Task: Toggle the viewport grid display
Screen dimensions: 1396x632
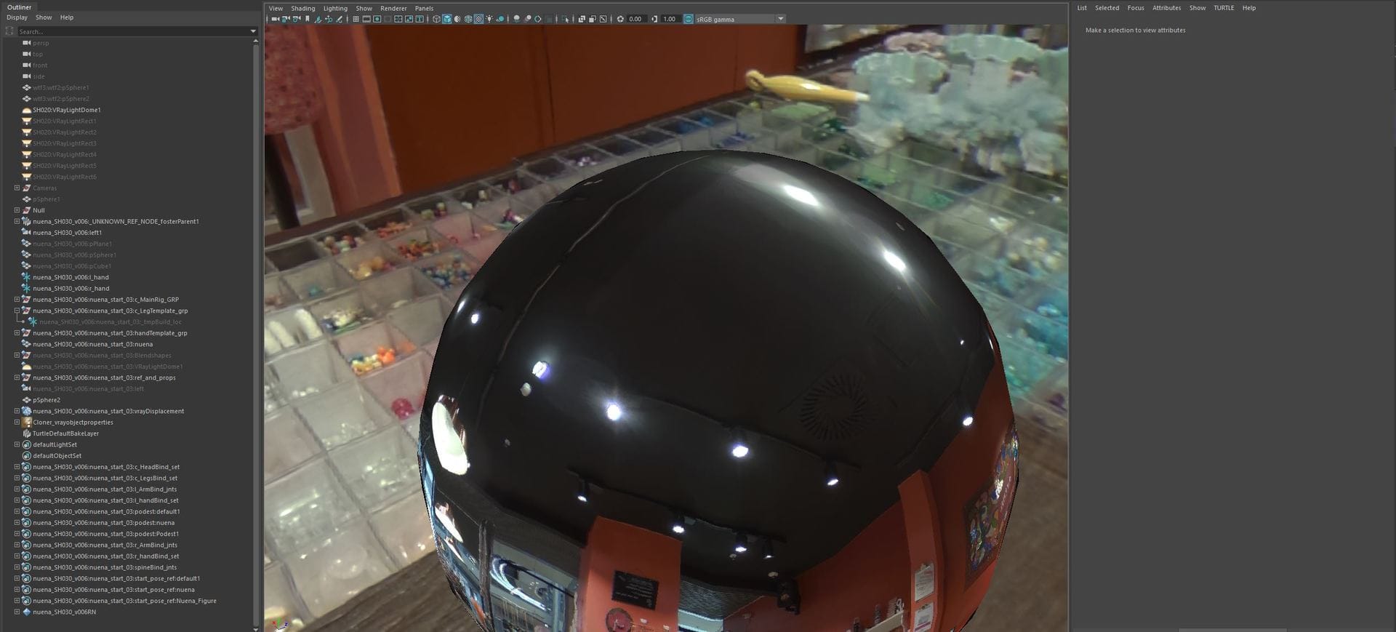Action: pyautogui.click(x=356, y=19)
